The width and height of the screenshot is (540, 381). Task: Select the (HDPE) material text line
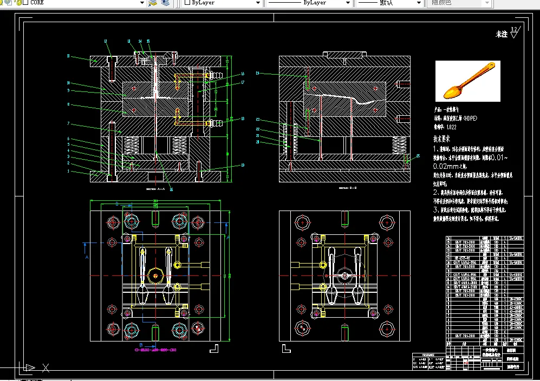456,119
